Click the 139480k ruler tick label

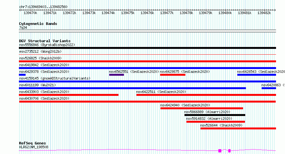225,13
